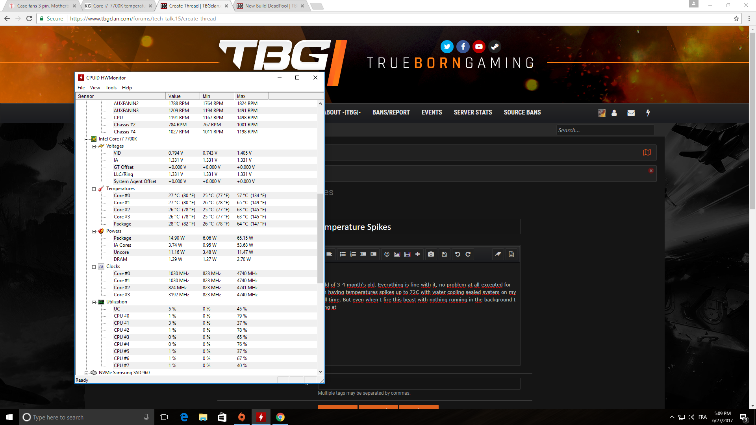Open Microsoft Edge from taskbar
The height and width of the screenshot is (425, 756).
click(184, 417)
